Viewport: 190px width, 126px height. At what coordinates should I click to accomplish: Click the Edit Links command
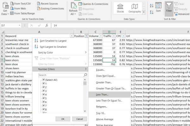tap(86, 14)
